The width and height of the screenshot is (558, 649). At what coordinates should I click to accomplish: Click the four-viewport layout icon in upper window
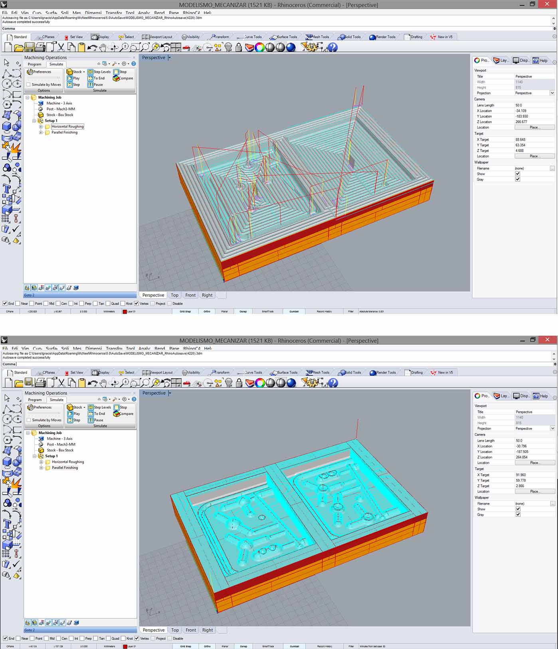176,47
